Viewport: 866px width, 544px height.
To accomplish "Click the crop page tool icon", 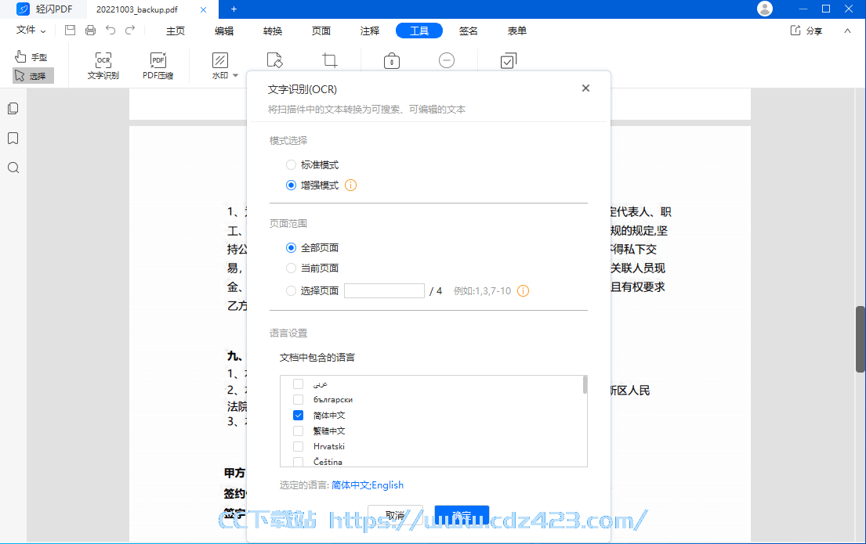I will click(x=330, y=59).
